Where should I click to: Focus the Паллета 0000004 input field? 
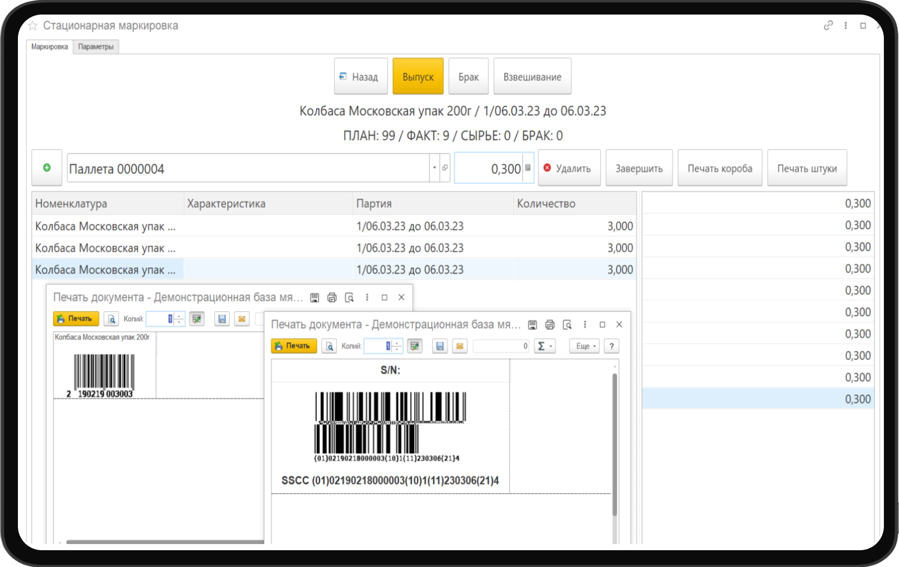[249, 168]
